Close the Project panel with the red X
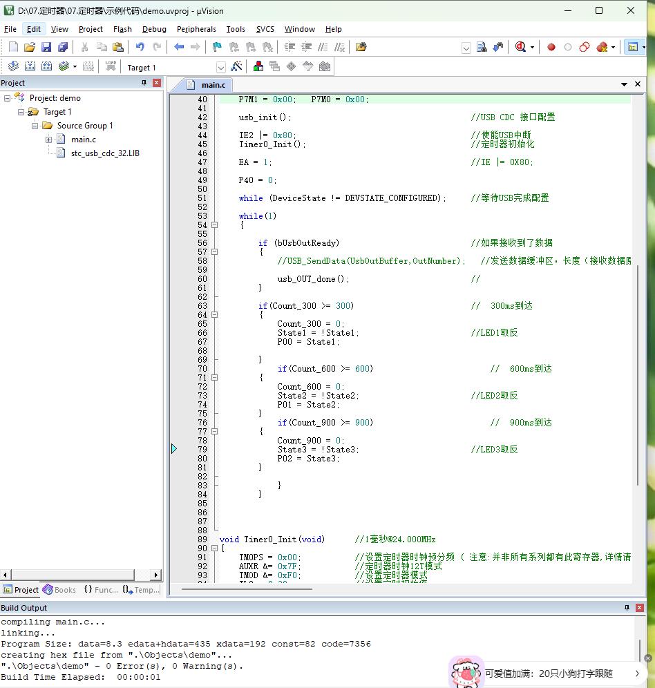Screen dimensions: 655x688 pyautogui.click(x=157, y=82)
